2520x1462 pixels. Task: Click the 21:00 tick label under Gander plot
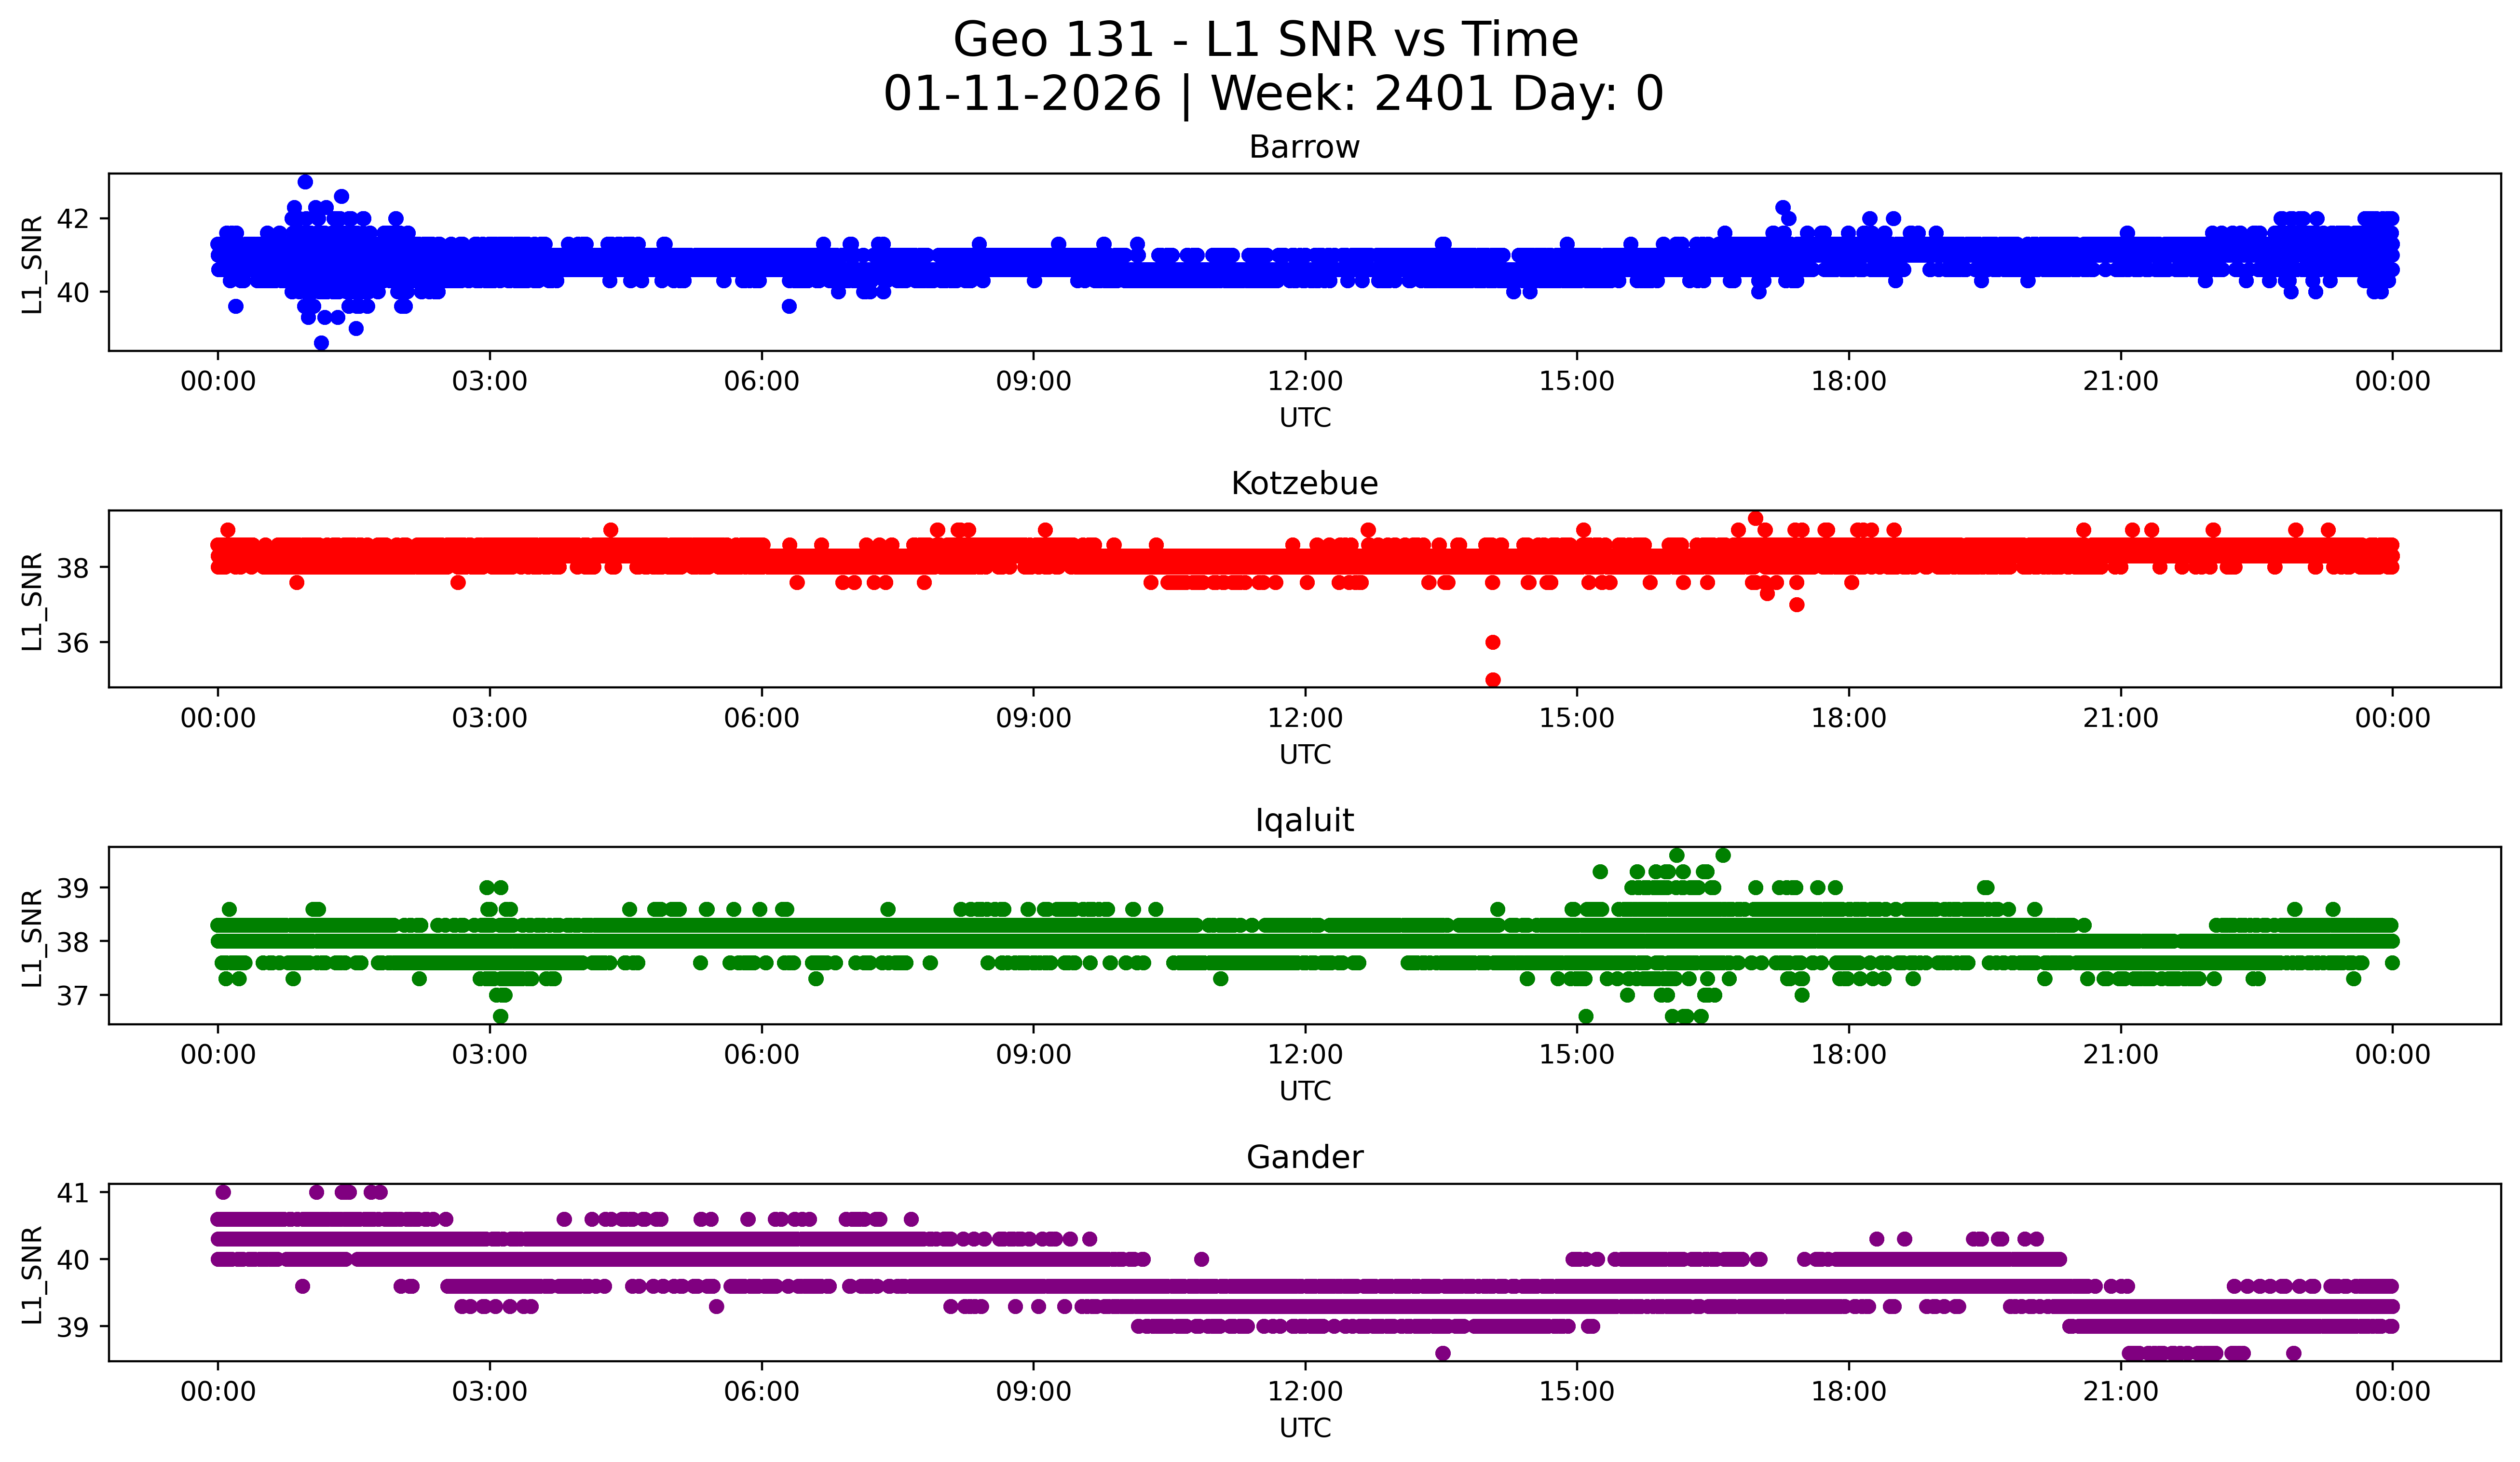pos(2120,1392)
